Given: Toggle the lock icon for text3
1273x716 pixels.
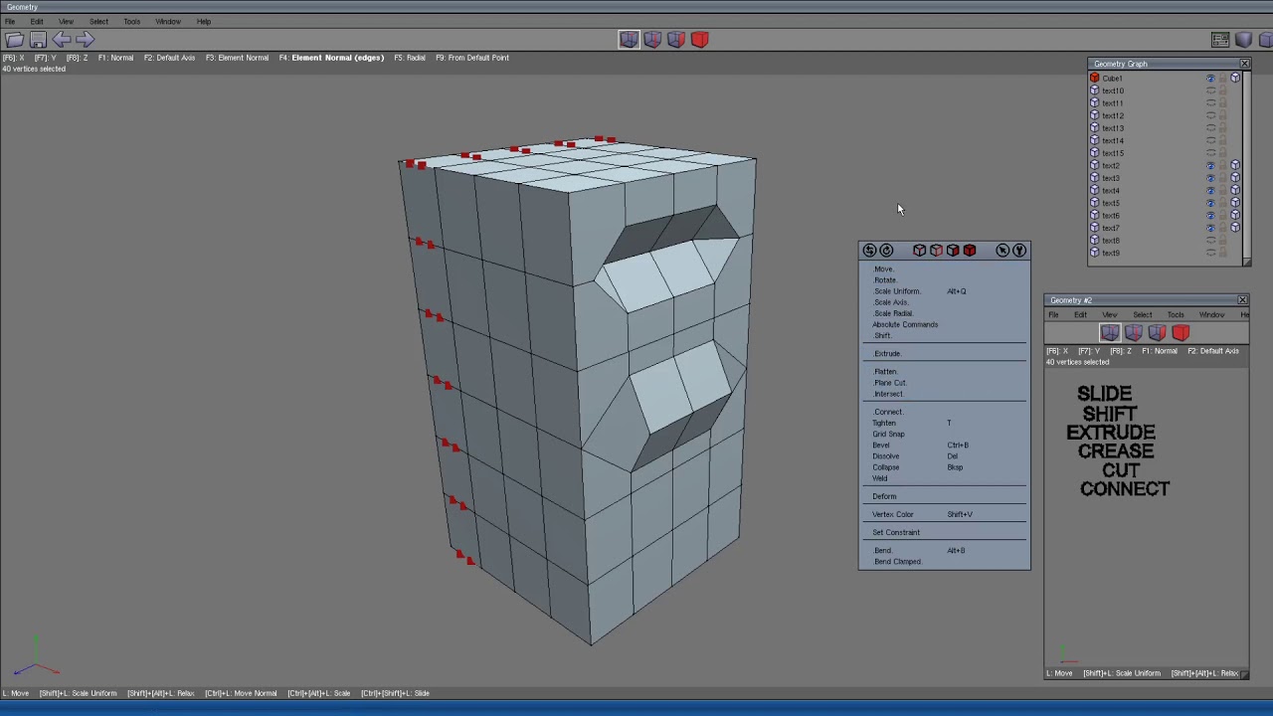Looking at the screenshot, I should [1222, 178].
